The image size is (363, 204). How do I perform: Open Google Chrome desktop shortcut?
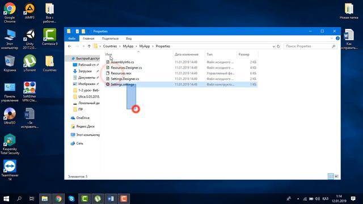(x=10, y=12)
